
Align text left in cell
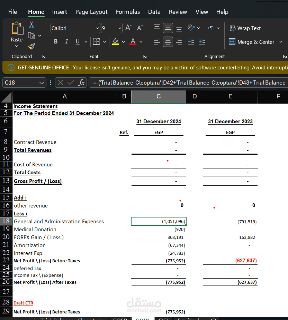click(x=157, y=42)
